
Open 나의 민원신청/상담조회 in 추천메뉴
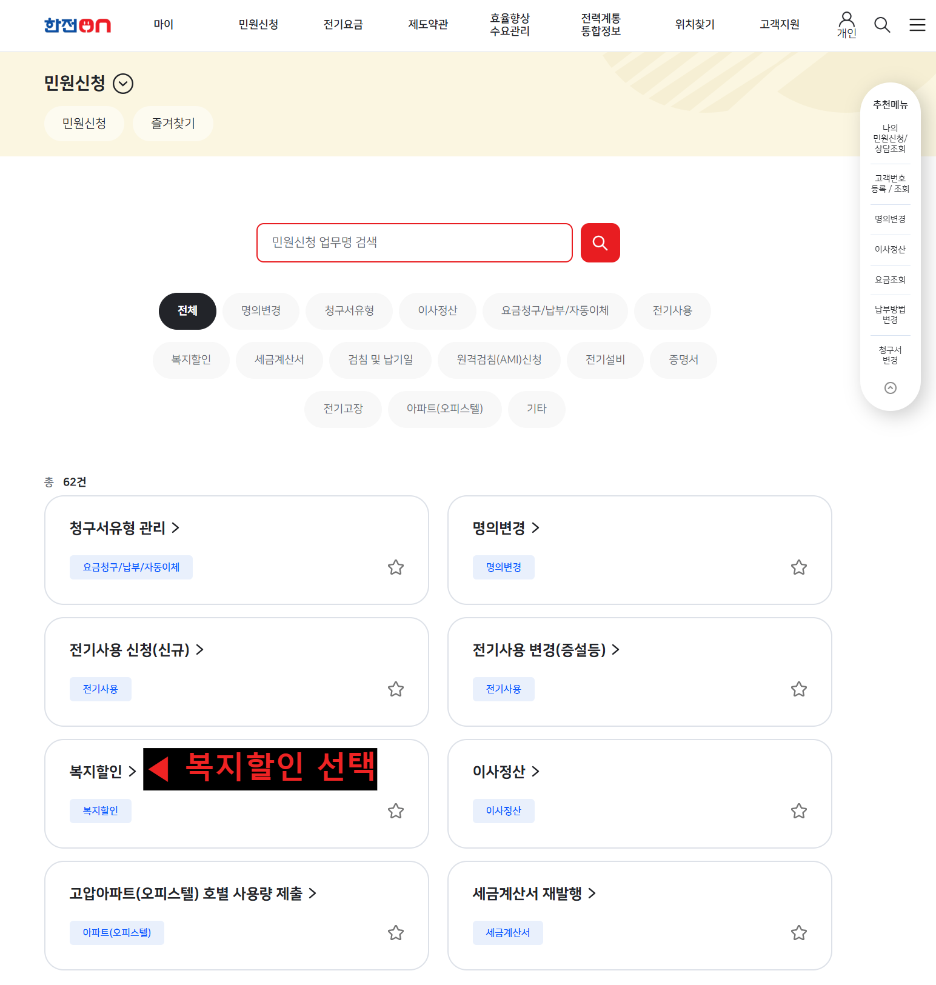890,139
